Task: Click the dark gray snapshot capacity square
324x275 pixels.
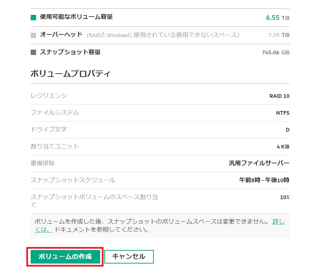Action: [33, 53]
